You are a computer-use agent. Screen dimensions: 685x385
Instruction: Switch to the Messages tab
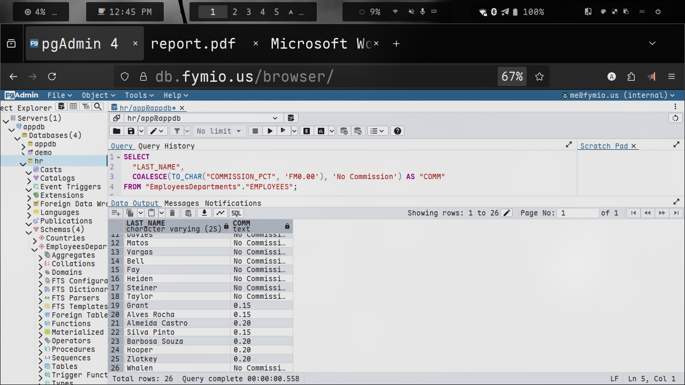point(181,203)
